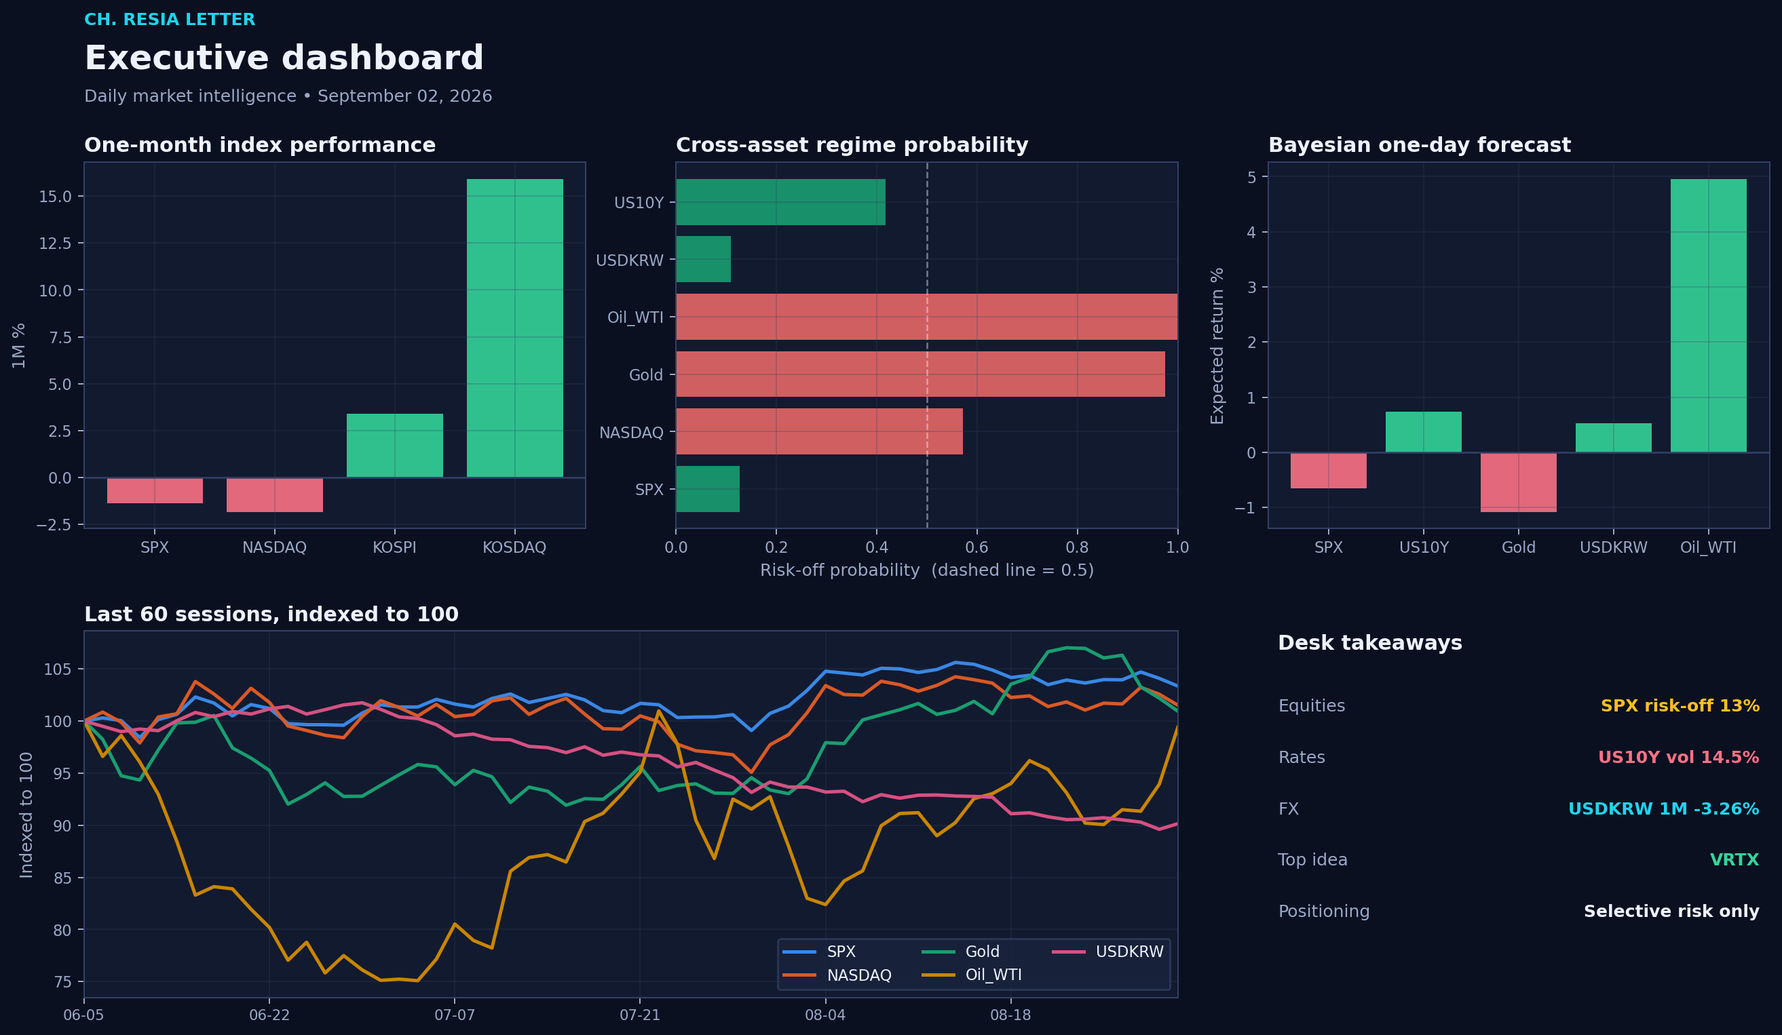1782x1035 pixels.
Task: Click the 'Executive dashboard' title
Action: pos(284,59)
